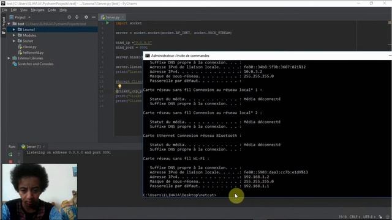Click the PyCharm app icon in title bar
This screenshot has width=392, height=220.
point(3,3)
